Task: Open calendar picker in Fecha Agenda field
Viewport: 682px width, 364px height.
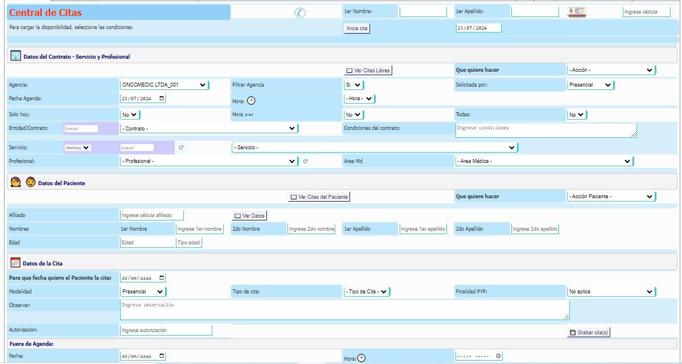Action: pyautogui.click(x=162, y=99)
